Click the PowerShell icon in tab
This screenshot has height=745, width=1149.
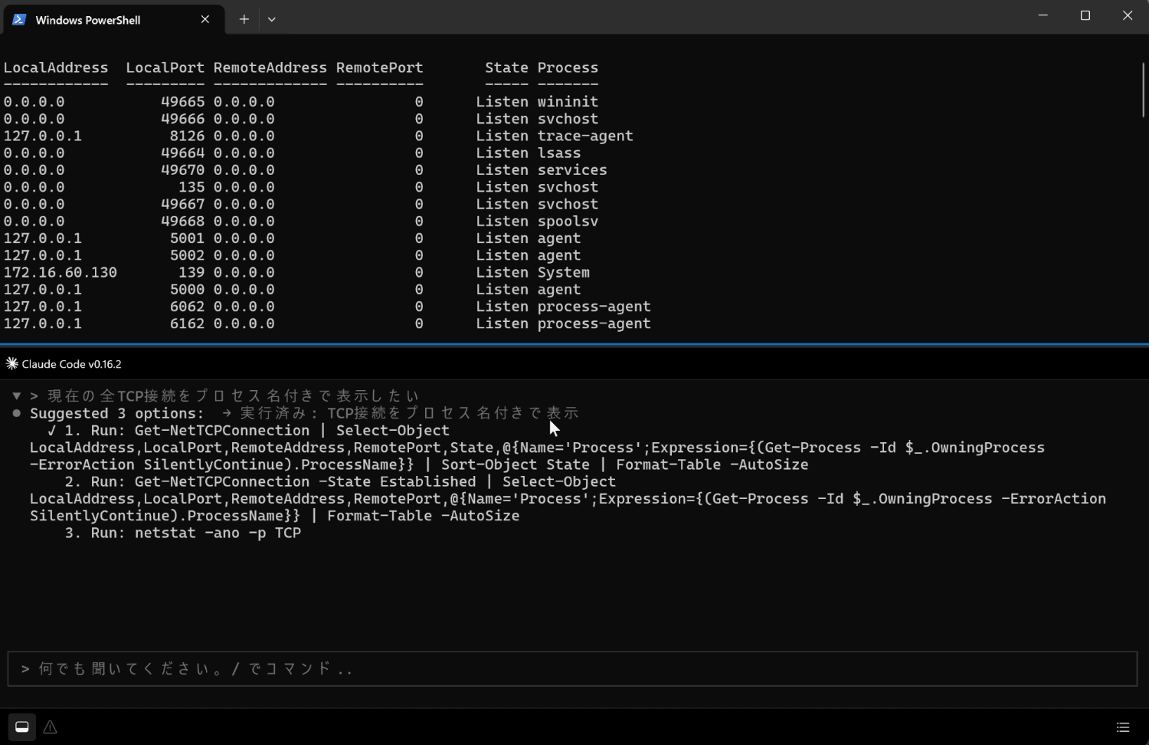pyautogui.click(x=19, y=19)
